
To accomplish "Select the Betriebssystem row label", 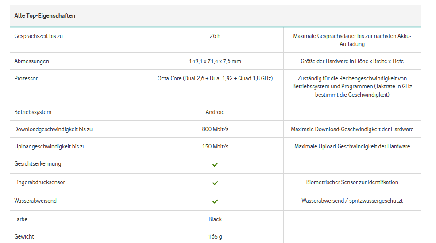I will (33, 112).
